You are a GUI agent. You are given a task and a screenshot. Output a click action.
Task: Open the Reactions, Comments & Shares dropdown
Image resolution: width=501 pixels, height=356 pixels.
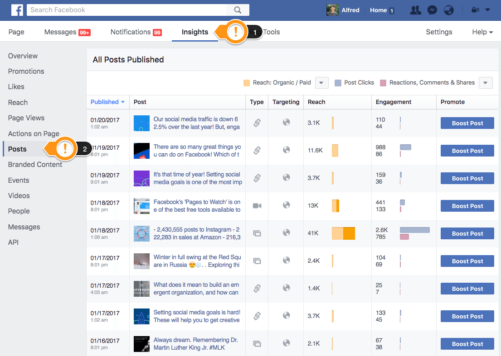pos(485,83)
